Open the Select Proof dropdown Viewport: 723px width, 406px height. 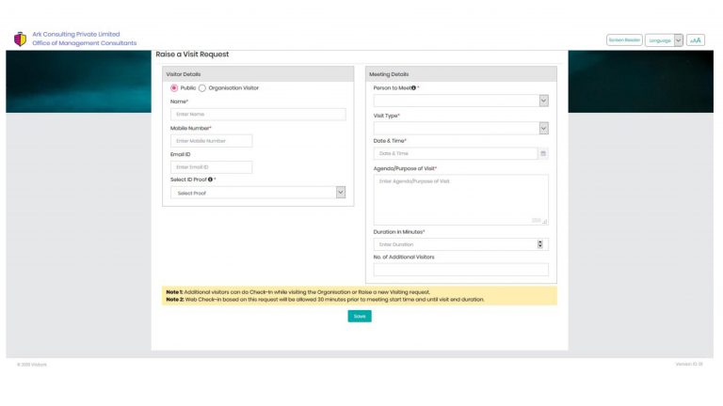click(258, 193)
